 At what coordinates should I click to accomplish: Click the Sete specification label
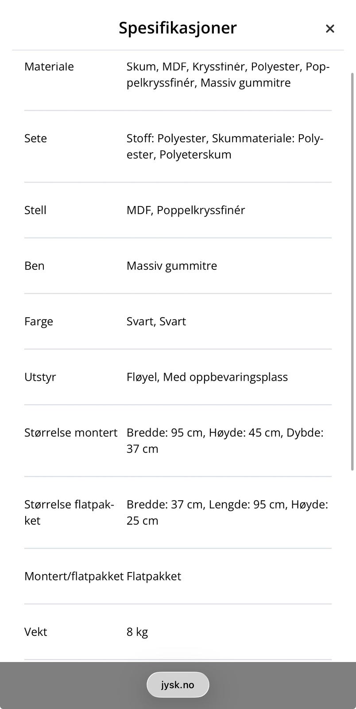click(x=35, y=138)
